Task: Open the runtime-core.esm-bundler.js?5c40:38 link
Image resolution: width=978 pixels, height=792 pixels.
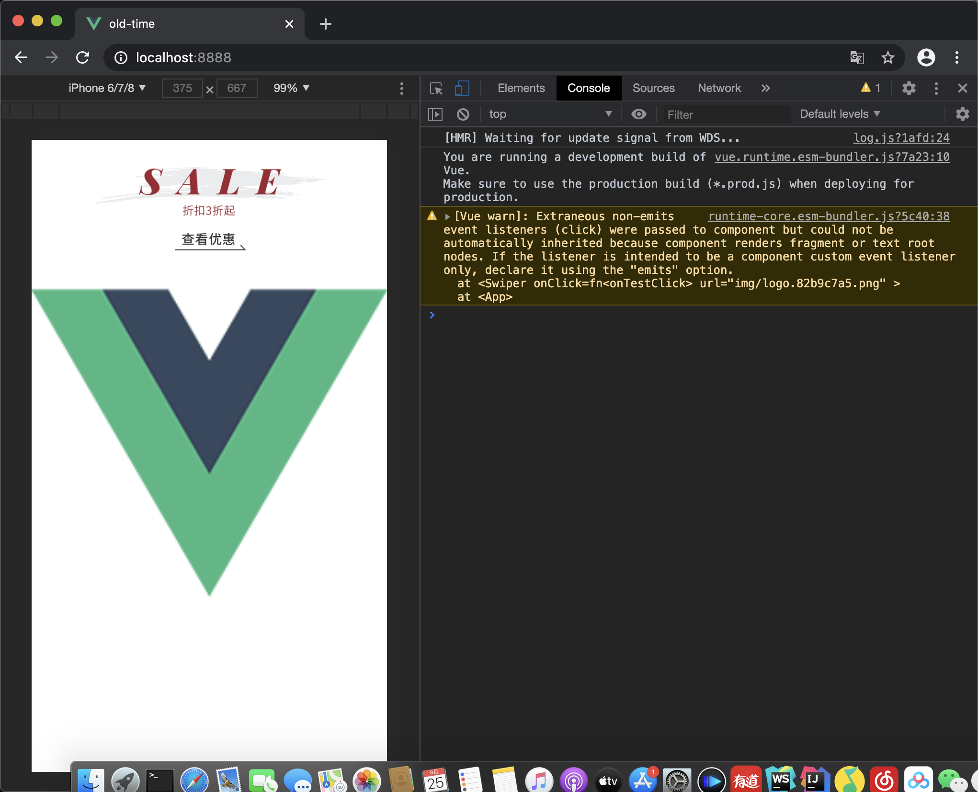Action: (x=829, y=216)
